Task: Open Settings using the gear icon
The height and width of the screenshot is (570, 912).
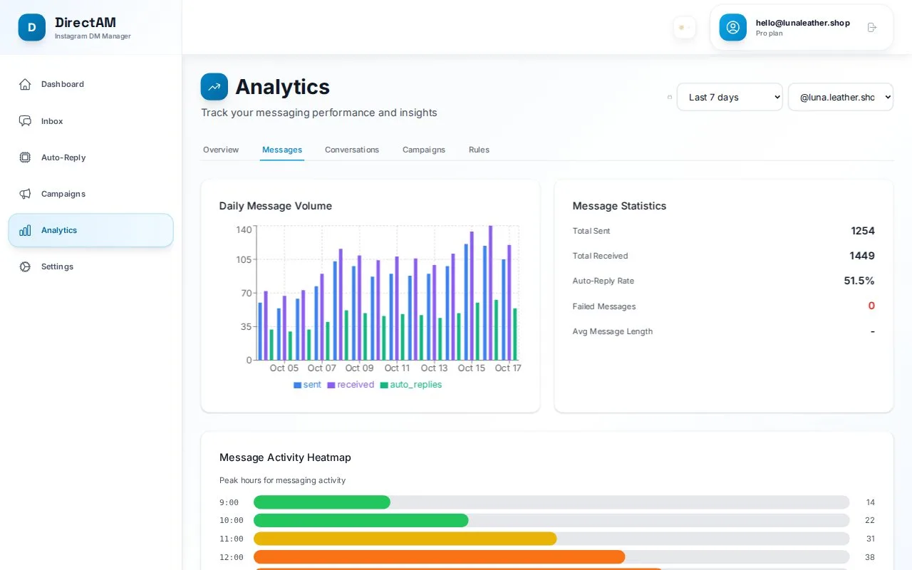Action: 25,266
